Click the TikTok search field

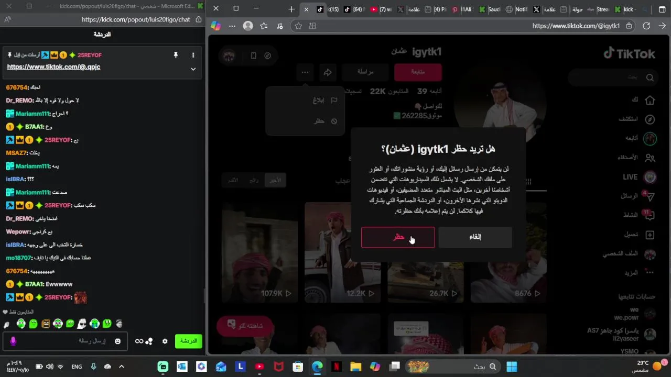pyautogui.click(x=612, y=77)
